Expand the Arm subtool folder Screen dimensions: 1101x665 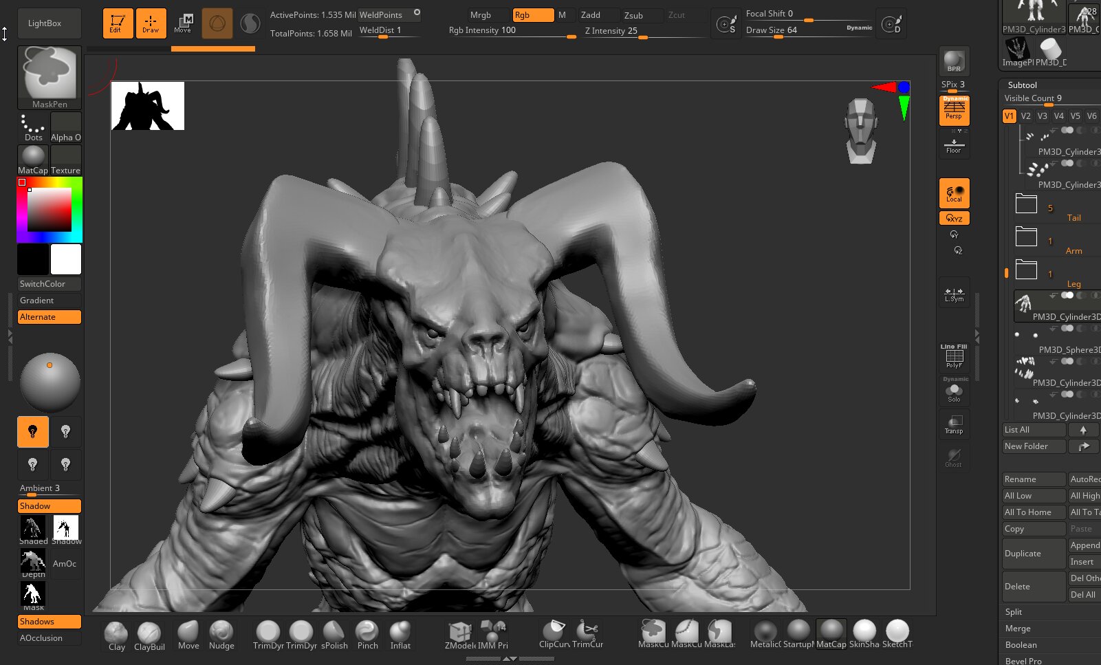tap(1026, 237)
